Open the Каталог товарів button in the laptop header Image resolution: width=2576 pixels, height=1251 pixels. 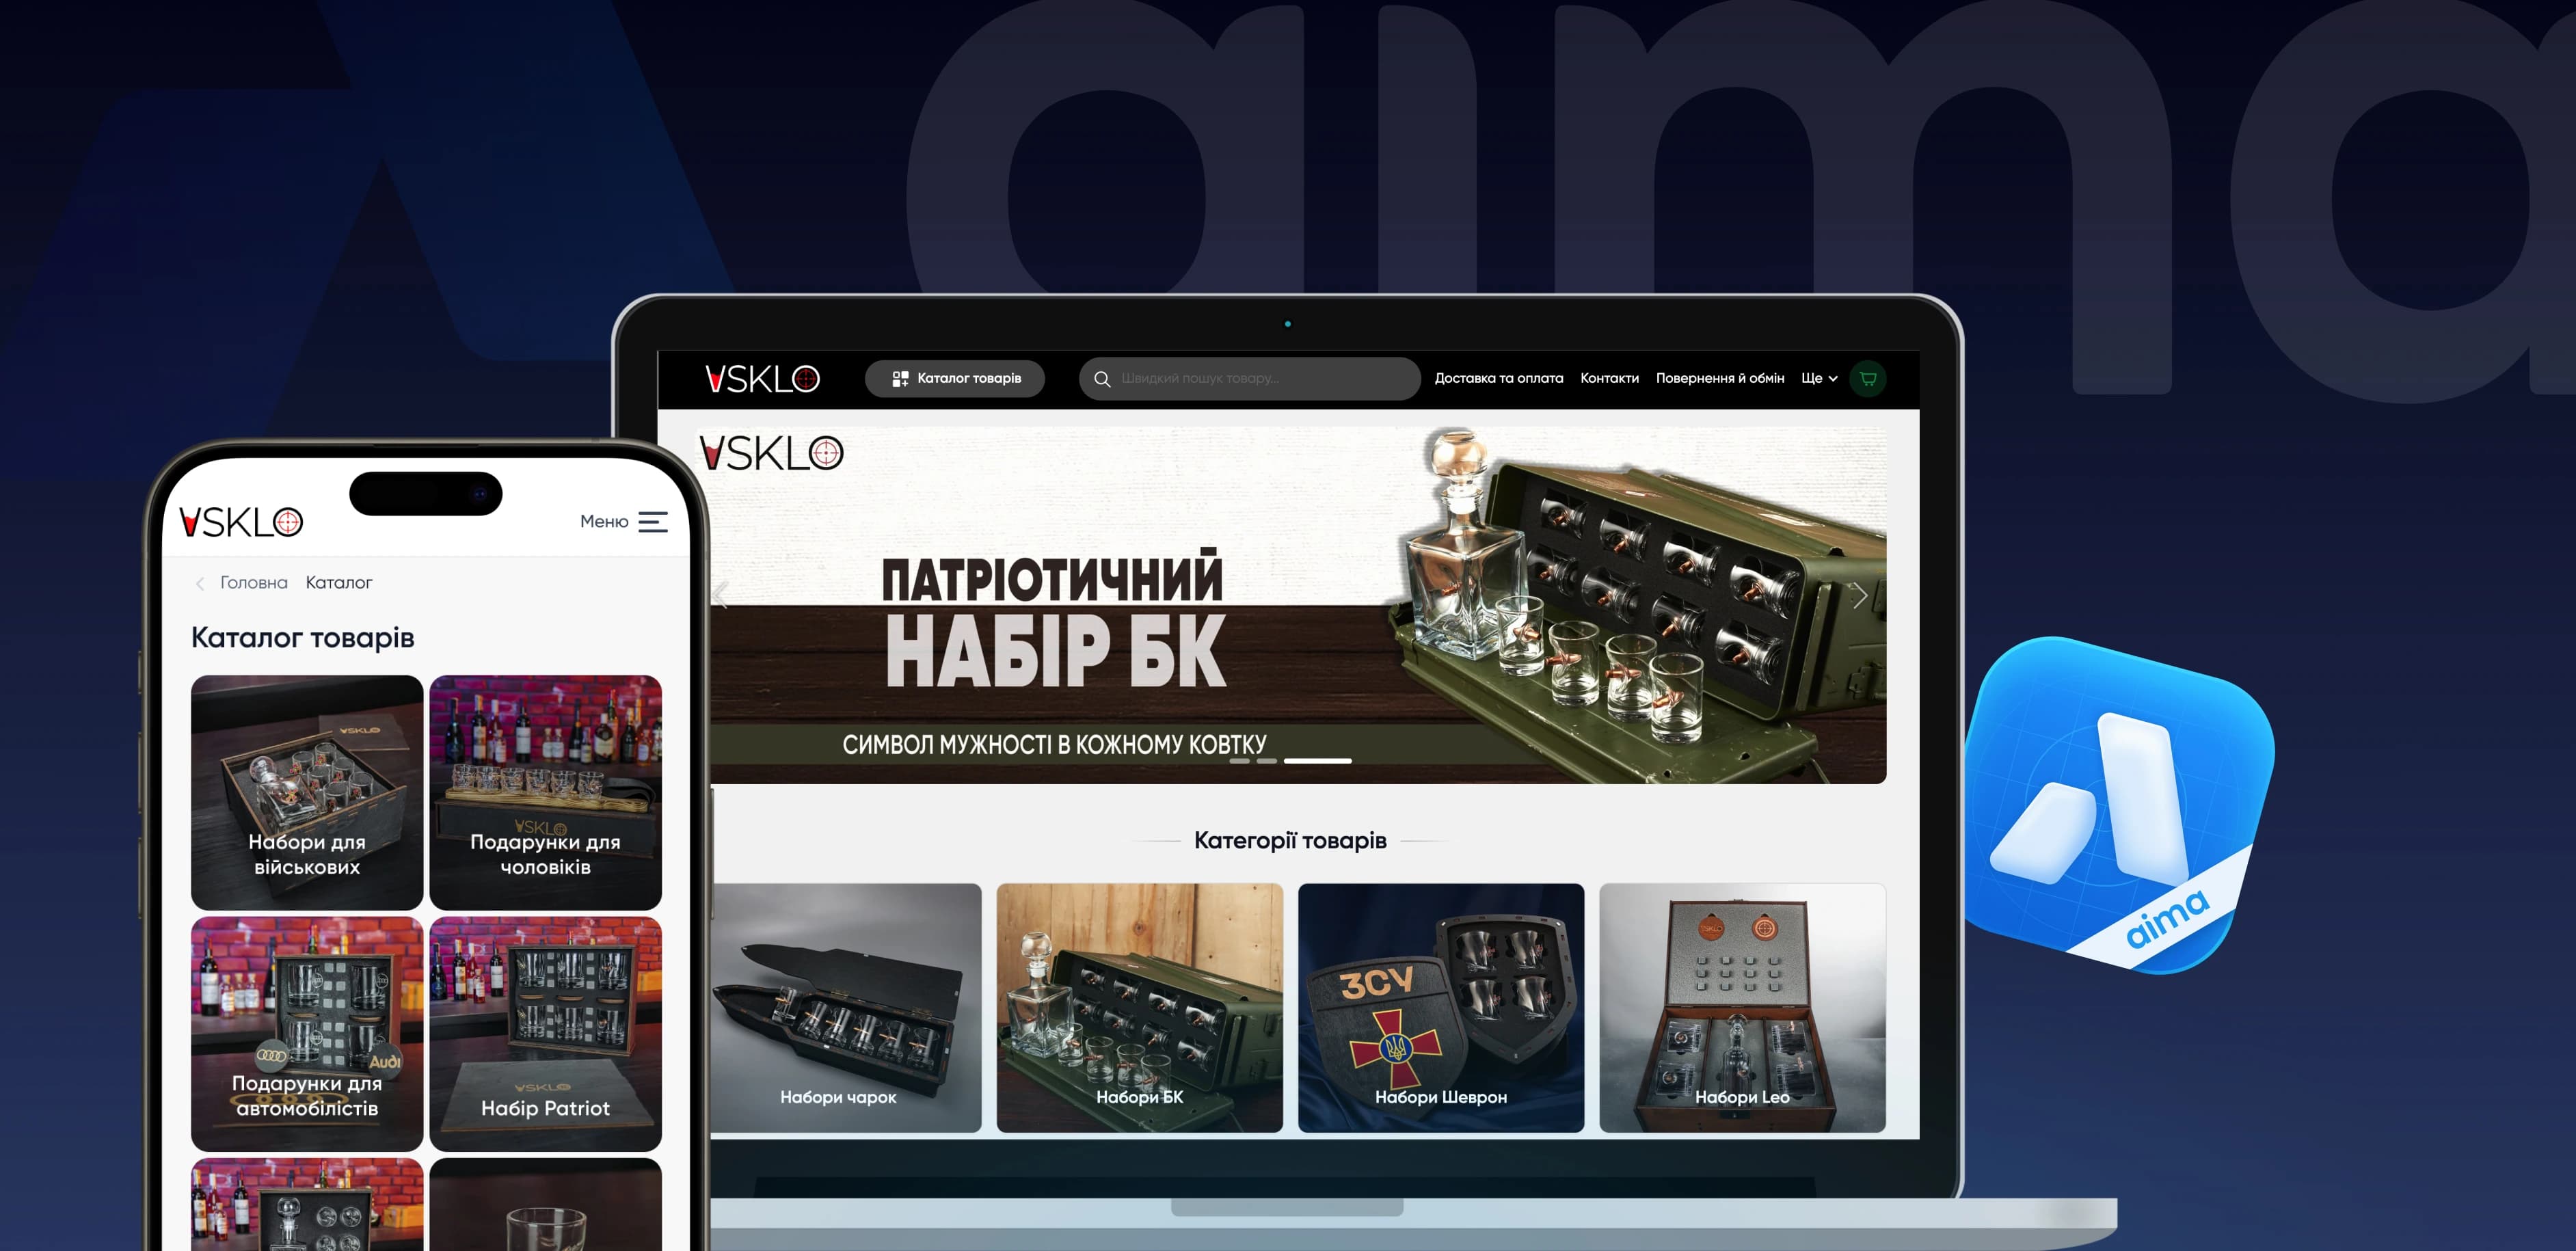point(955,379)
